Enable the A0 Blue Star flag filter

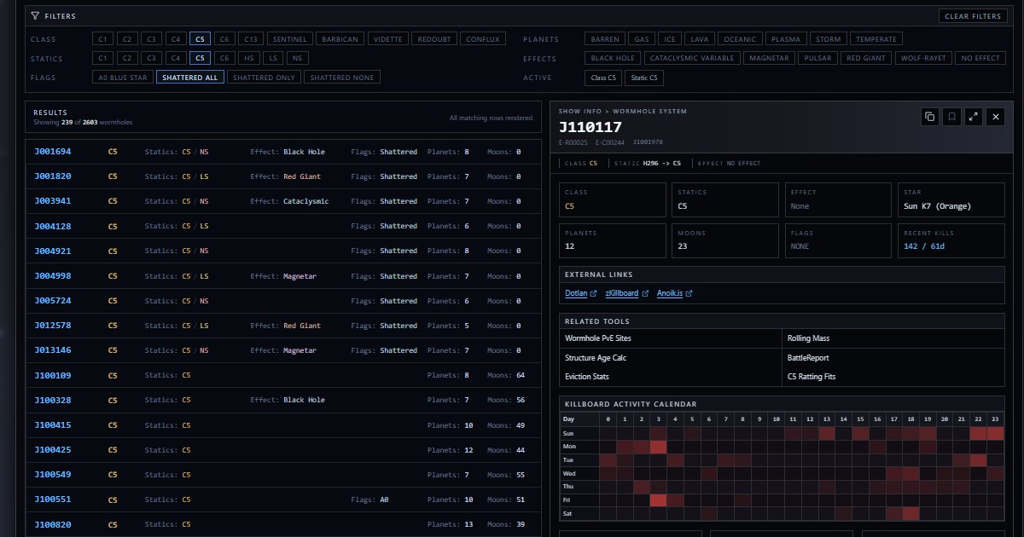point(122,77)
